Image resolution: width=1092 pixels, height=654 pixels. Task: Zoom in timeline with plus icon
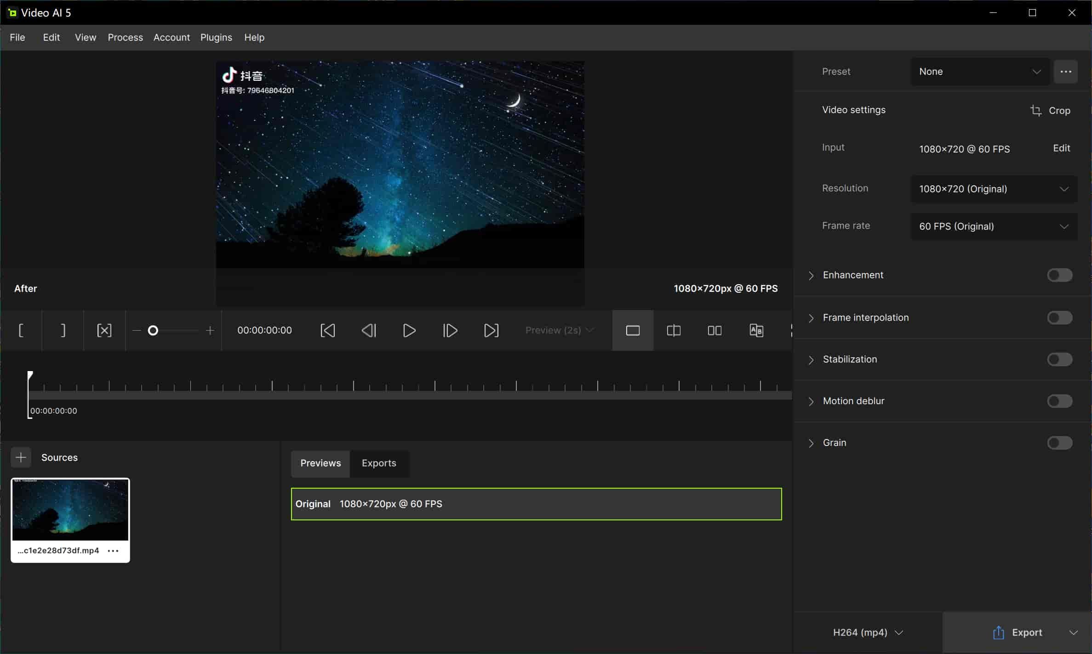(x=210, y=330)
